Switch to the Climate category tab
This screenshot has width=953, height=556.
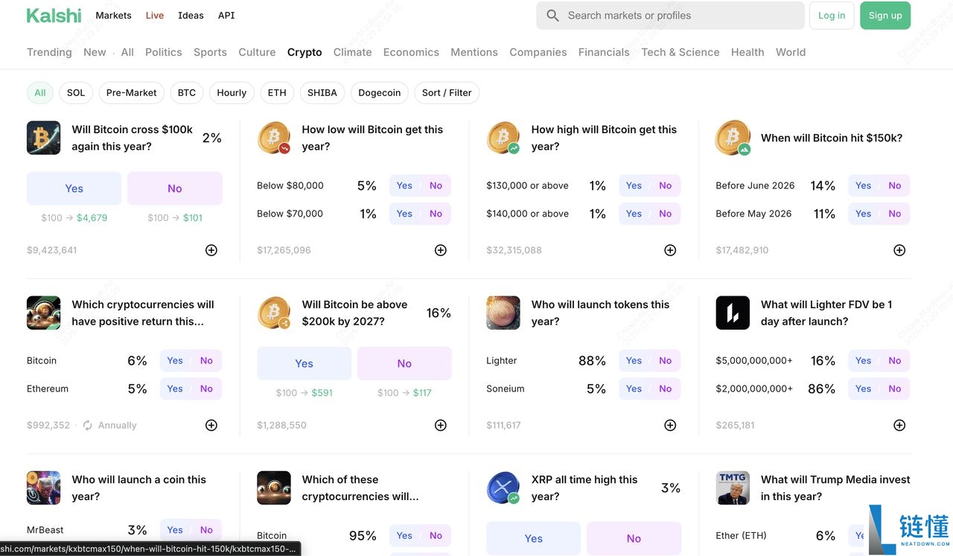pyautogui.click(x=353, y=52)
